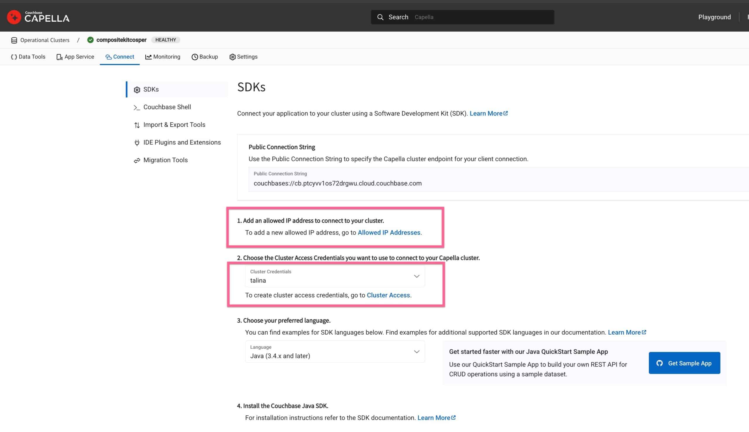Click the Couchbase Capella logo icon
Screen dimensions: 749x432
[x=14, y=17]
